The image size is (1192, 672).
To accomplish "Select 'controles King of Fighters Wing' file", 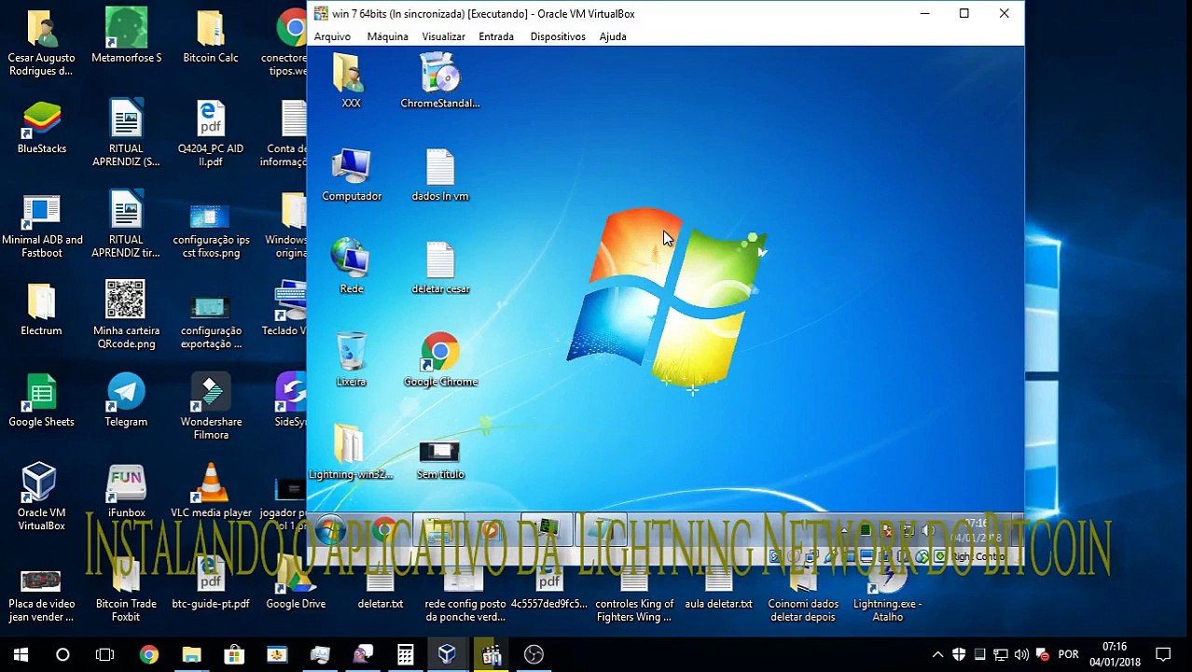I will (x=634, y=595).
